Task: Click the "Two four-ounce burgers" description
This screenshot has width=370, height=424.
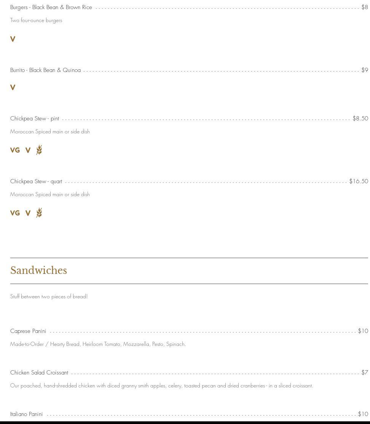Action: (36, 20)
